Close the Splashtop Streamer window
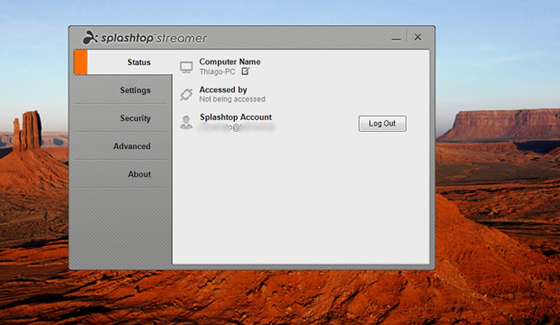560x325 pixels. pos(418,37)
